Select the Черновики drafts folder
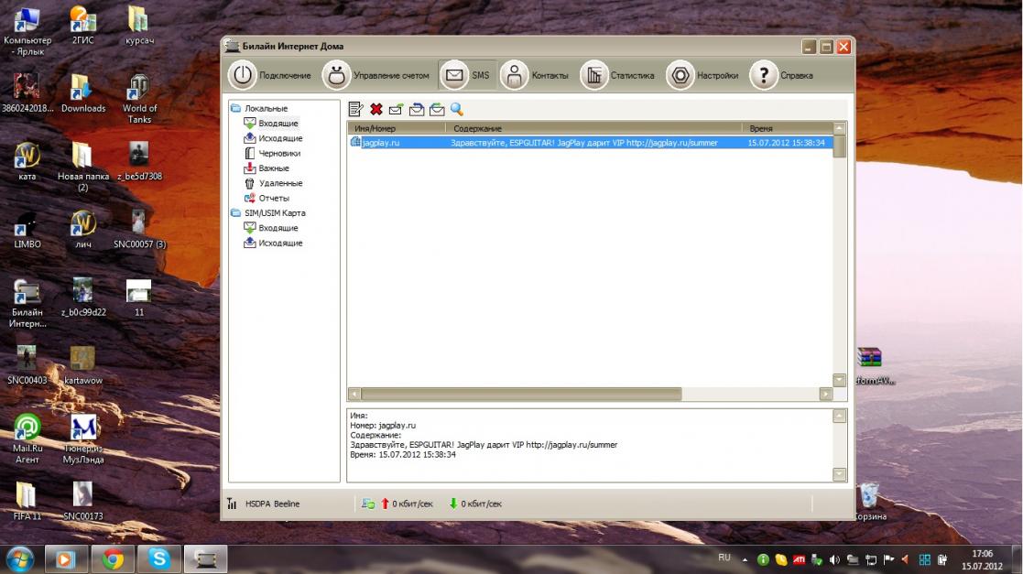This screenshot has width=1023, height=574. [x=279, y=154]
